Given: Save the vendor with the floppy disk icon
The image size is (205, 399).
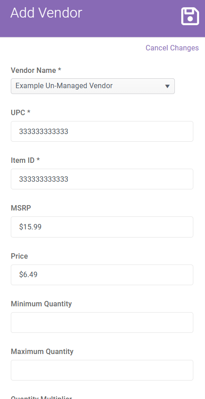Looking at the screenshot, I should (190, 16).
